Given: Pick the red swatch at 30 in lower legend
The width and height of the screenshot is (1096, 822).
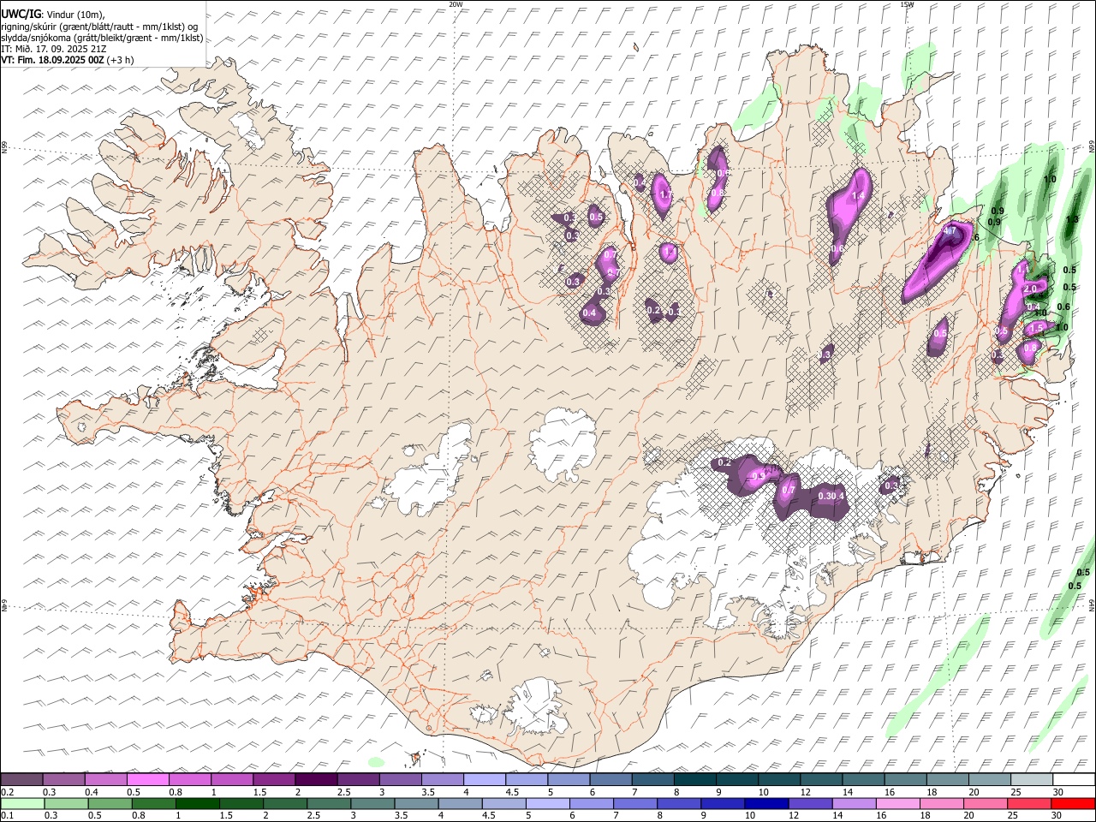Looking at the screenshot, I should [x=1072, y=803].
